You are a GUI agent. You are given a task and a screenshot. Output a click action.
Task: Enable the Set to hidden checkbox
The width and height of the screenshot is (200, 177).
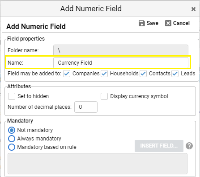[12, 96]
